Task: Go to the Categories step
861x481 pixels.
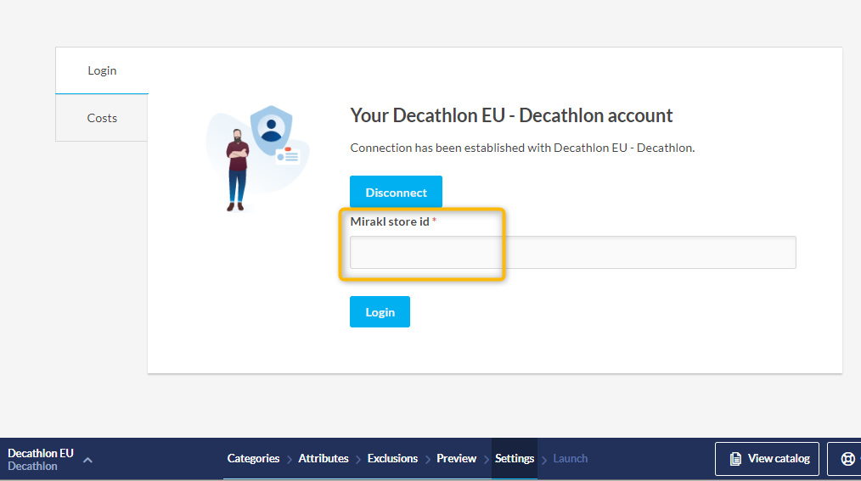Action: [x=253, y=458]
